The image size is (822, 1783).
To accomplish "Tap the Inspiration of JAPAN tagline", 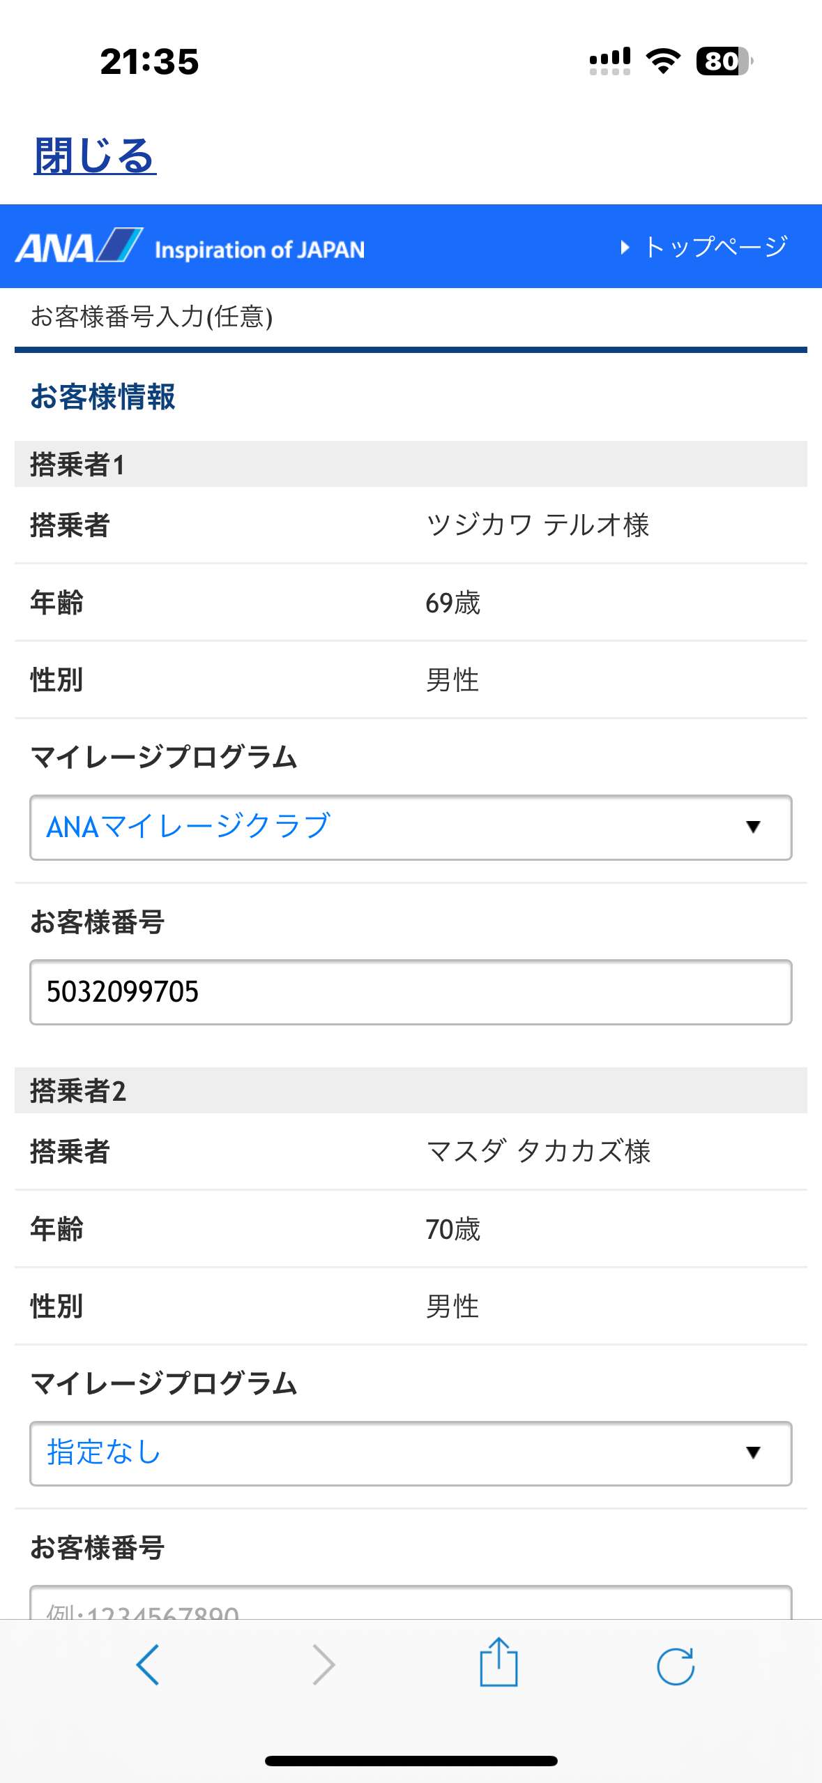I will 259,250.
